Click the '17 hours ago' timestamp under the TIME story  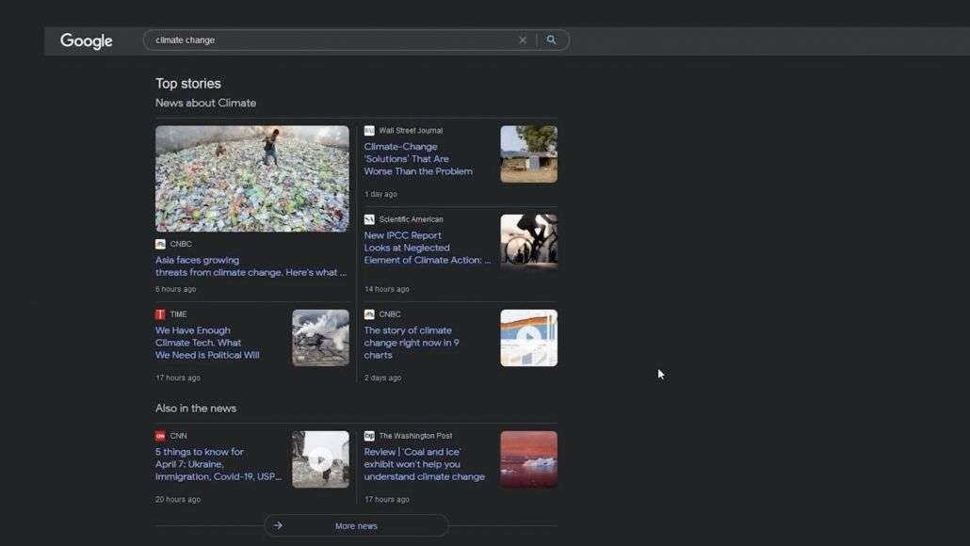click(178, 377)
